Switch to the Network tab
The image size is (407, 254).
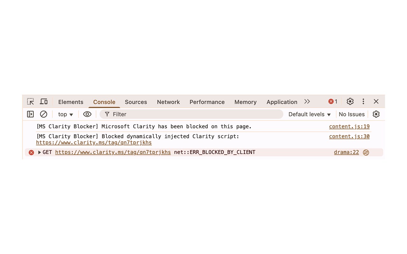pos(168,102)
